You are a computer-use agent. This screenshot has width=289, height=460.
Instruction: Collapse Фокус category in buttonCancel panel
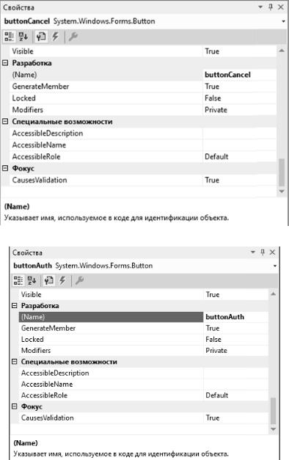click(x=5, y=169)
